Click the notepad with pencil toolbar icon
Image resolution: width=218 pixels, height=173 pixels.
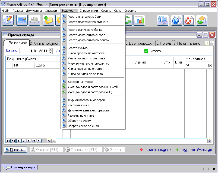pyautogui.click(x=8, y=20)
